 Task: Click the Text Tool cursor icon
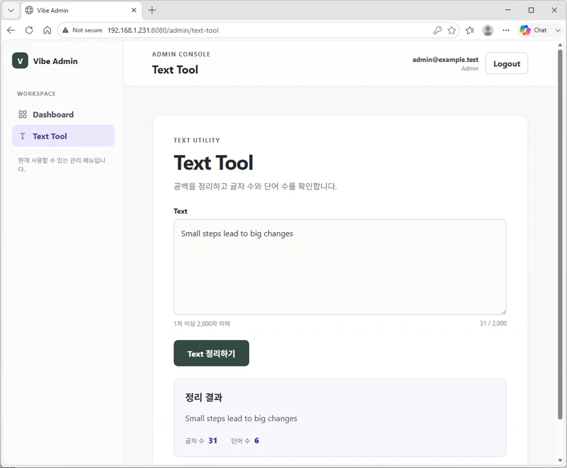[22, 136]
